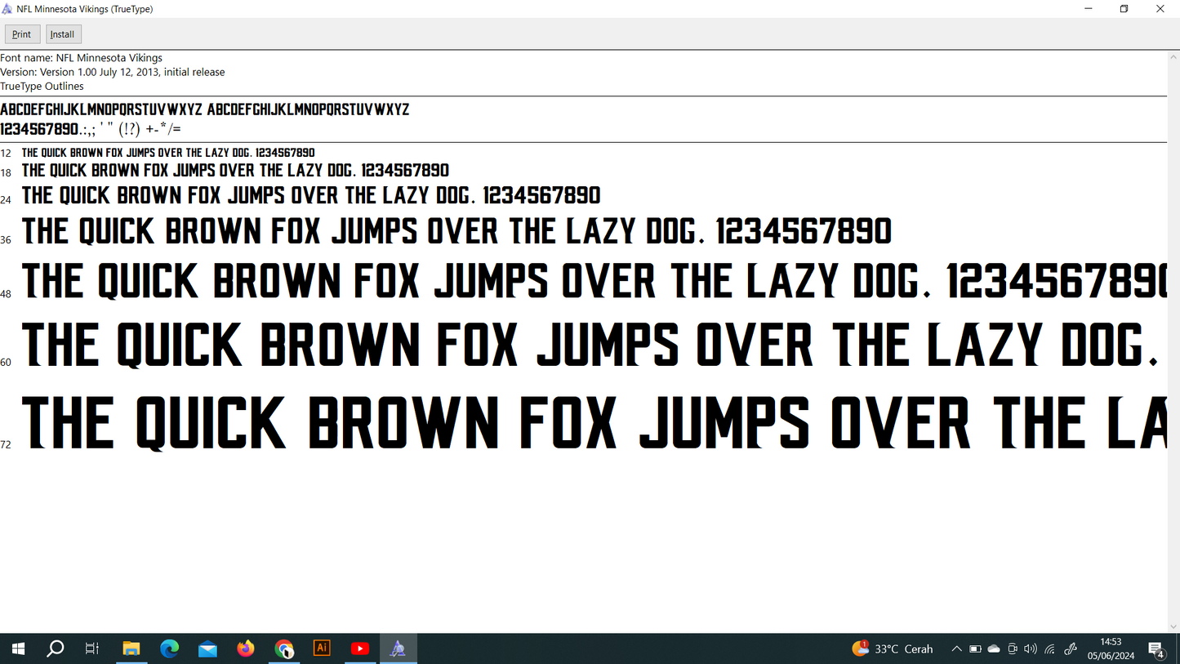Open taskbar Search magnifier
Screen dimensions: 1180x664
(x=56, y=648)
